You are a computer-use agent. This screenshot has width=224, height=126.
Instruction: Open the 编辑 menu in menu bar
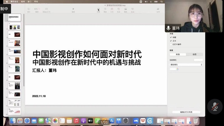(23, 2)
